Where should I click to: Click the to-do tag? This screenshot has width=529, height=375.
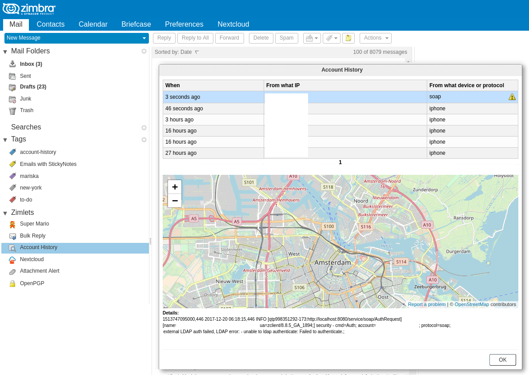tap(26, 200)
